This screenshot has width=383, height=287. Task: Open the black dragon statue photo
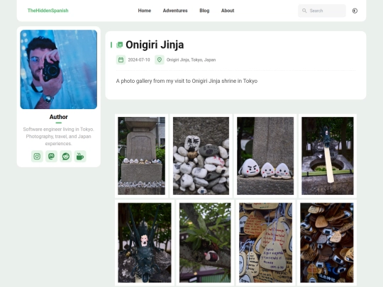145,243
